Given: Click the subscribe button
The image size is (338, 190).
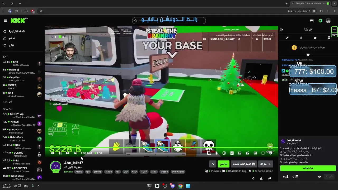Looking at the screenshot, I should coord(266,164).
